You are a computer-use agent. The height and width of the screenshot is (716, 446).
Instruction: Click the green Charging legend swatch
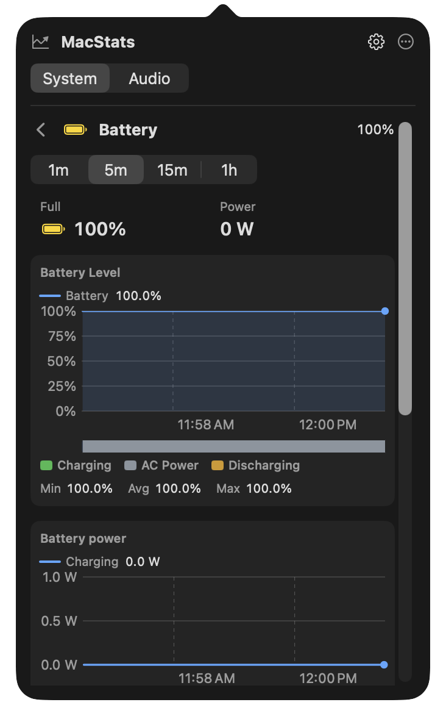[x=46, y=465]
